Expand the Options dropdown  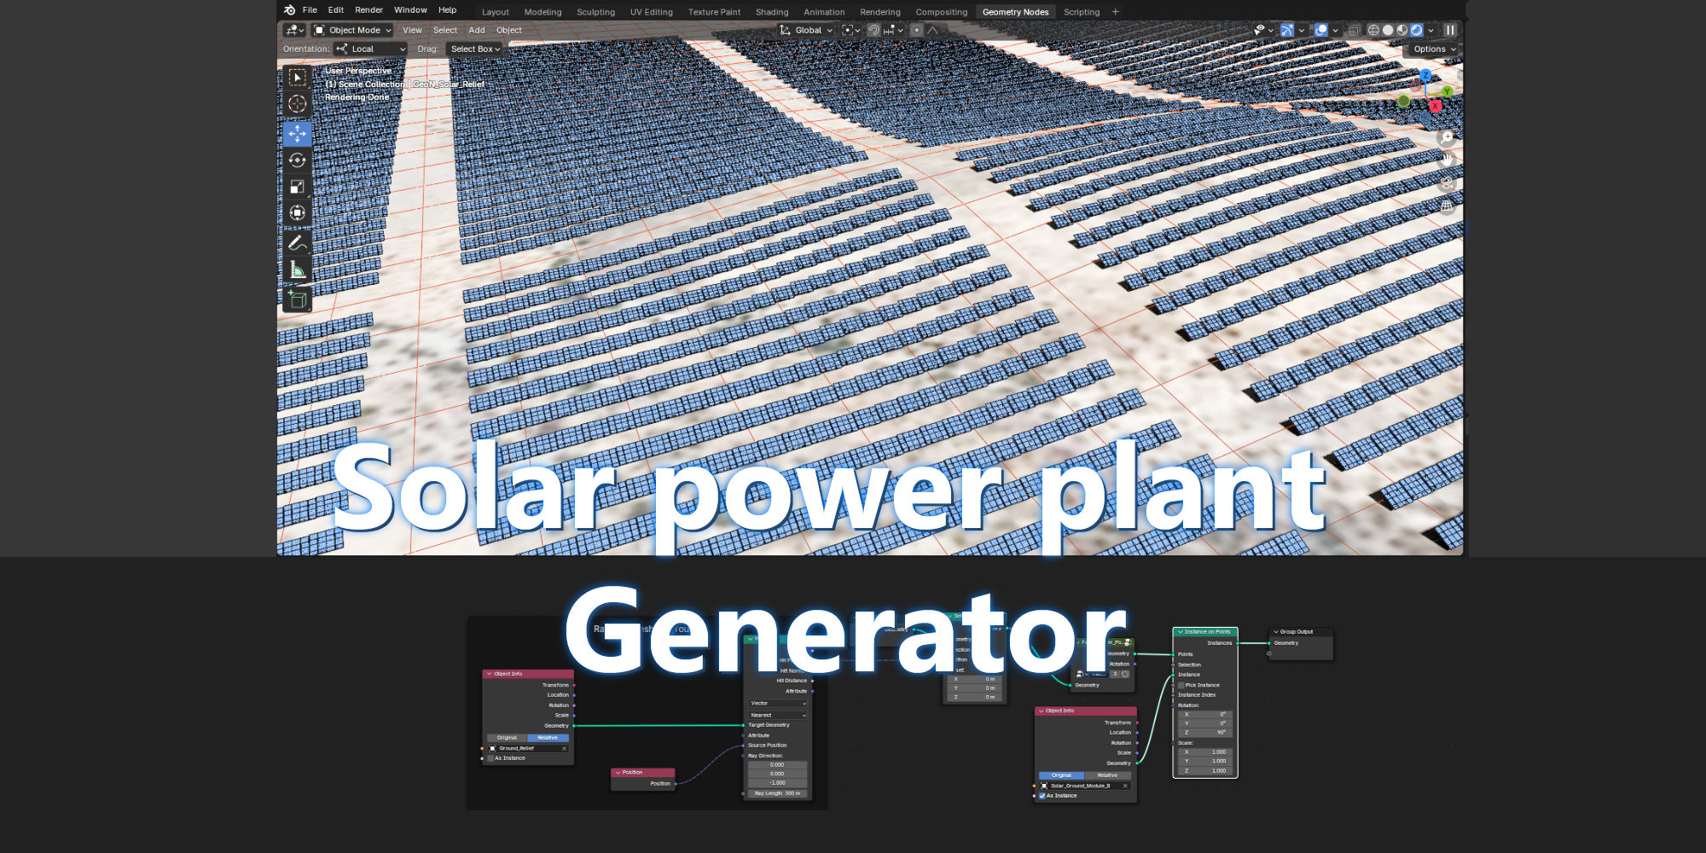[1433, 49]
